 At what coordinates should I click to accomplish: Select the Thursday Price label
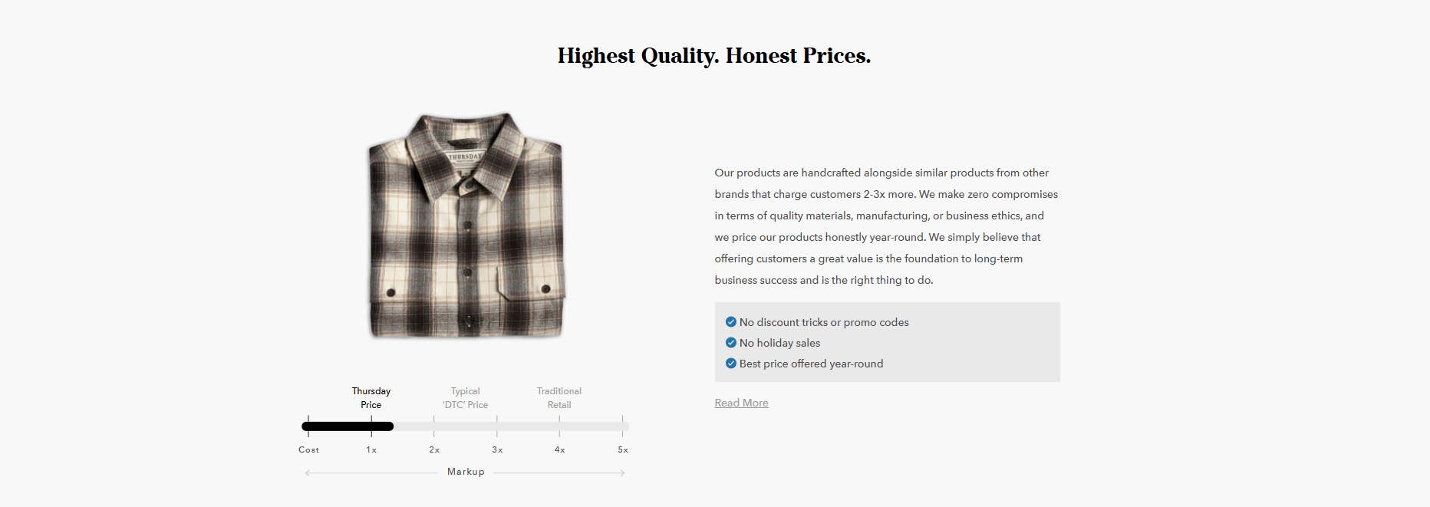(x=371, y=398)
